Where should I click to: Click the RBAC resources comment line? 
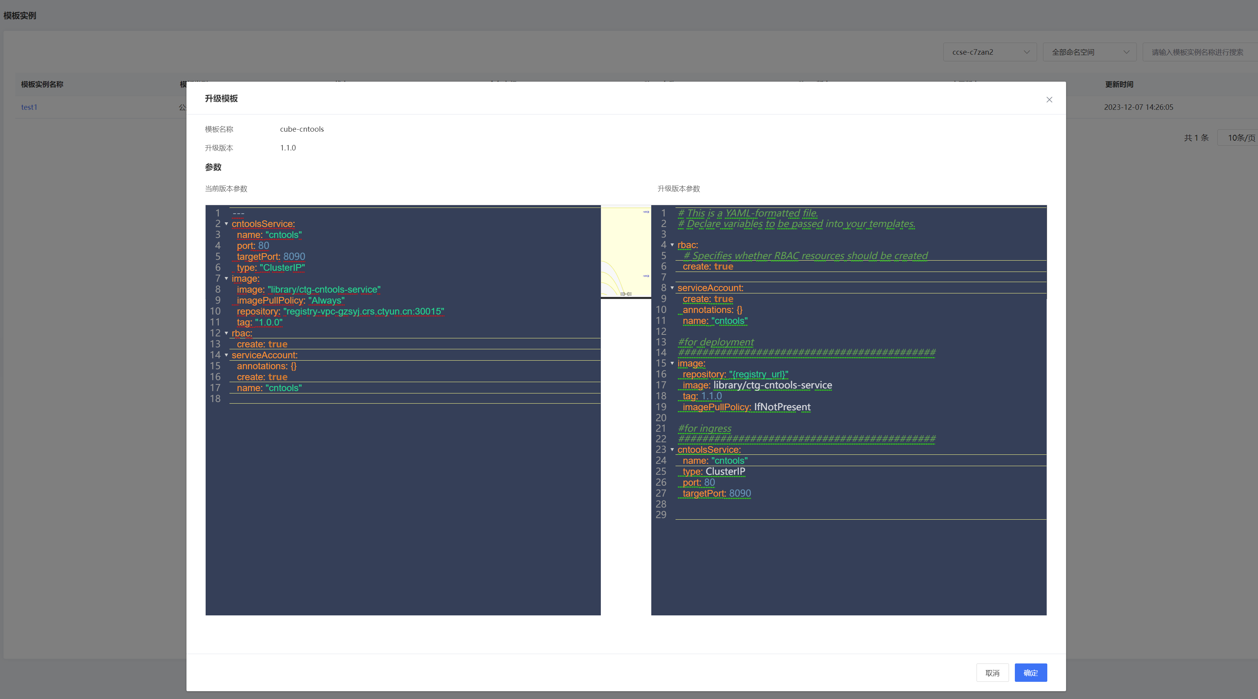click(x=805, y=256)
